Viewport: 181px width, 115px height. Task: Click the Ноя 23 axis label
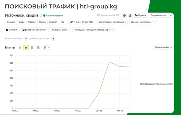tap(120, 111)
